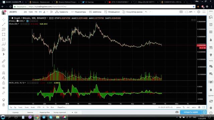Select the Все full range button
214x120 pixels.
click(52, 107)
